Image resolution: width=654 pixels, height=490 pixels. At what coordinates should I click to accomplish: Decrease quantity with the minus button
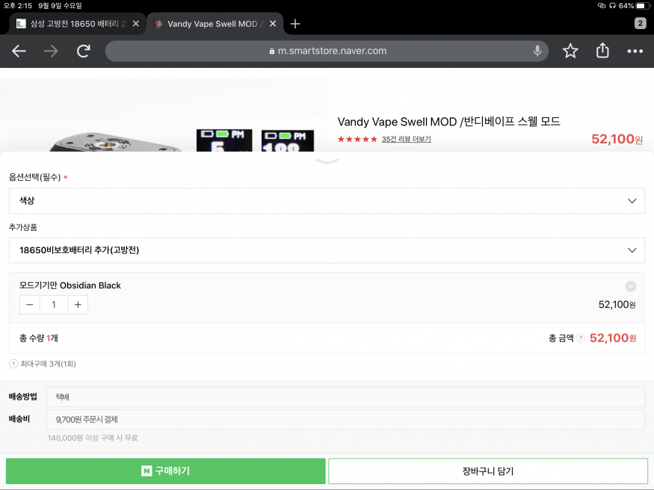[x=30, y=305]
